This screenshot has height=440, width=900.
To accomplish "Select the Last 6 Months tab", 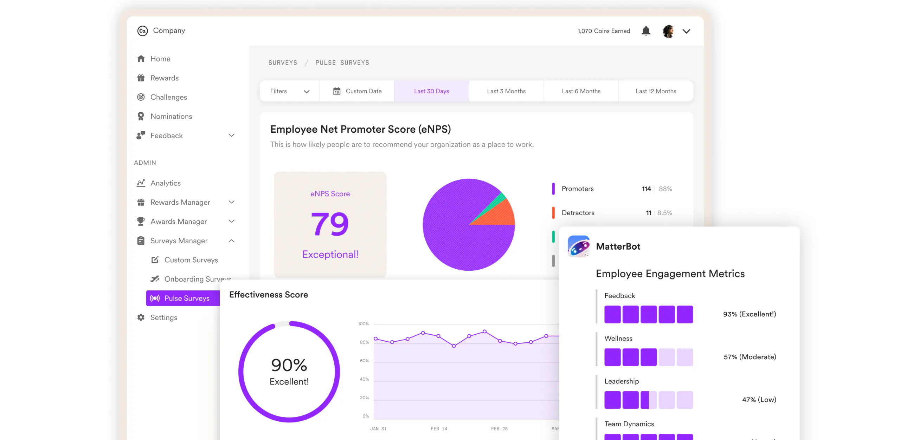I will 581,91.
